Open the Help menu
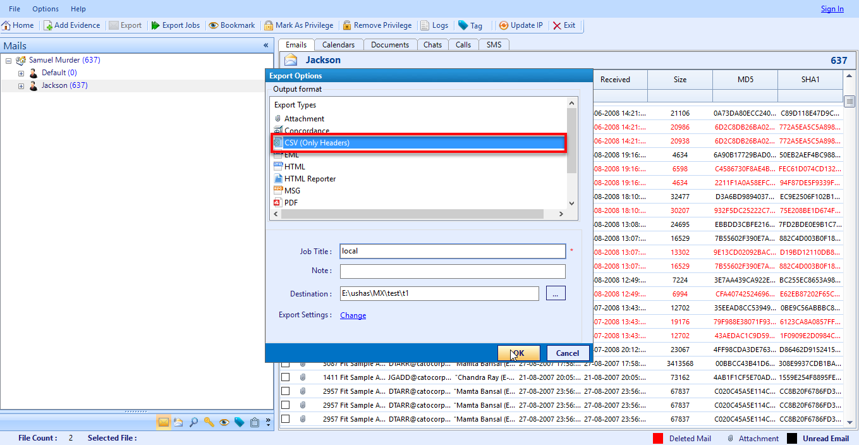Viewport: 859px width, 445px height. point(78,9)
